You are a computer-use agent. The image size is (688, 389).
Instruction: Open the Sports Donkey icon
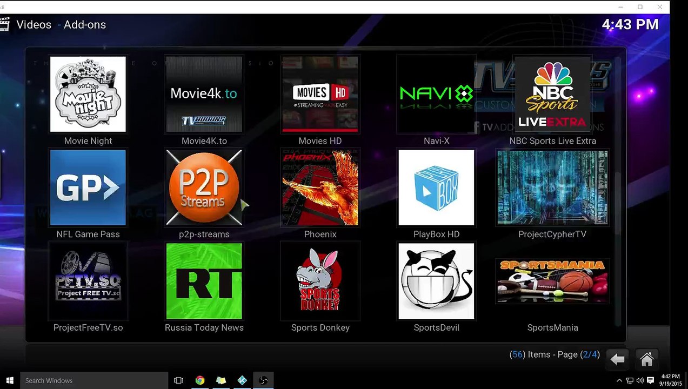click(x=320, y=281)
